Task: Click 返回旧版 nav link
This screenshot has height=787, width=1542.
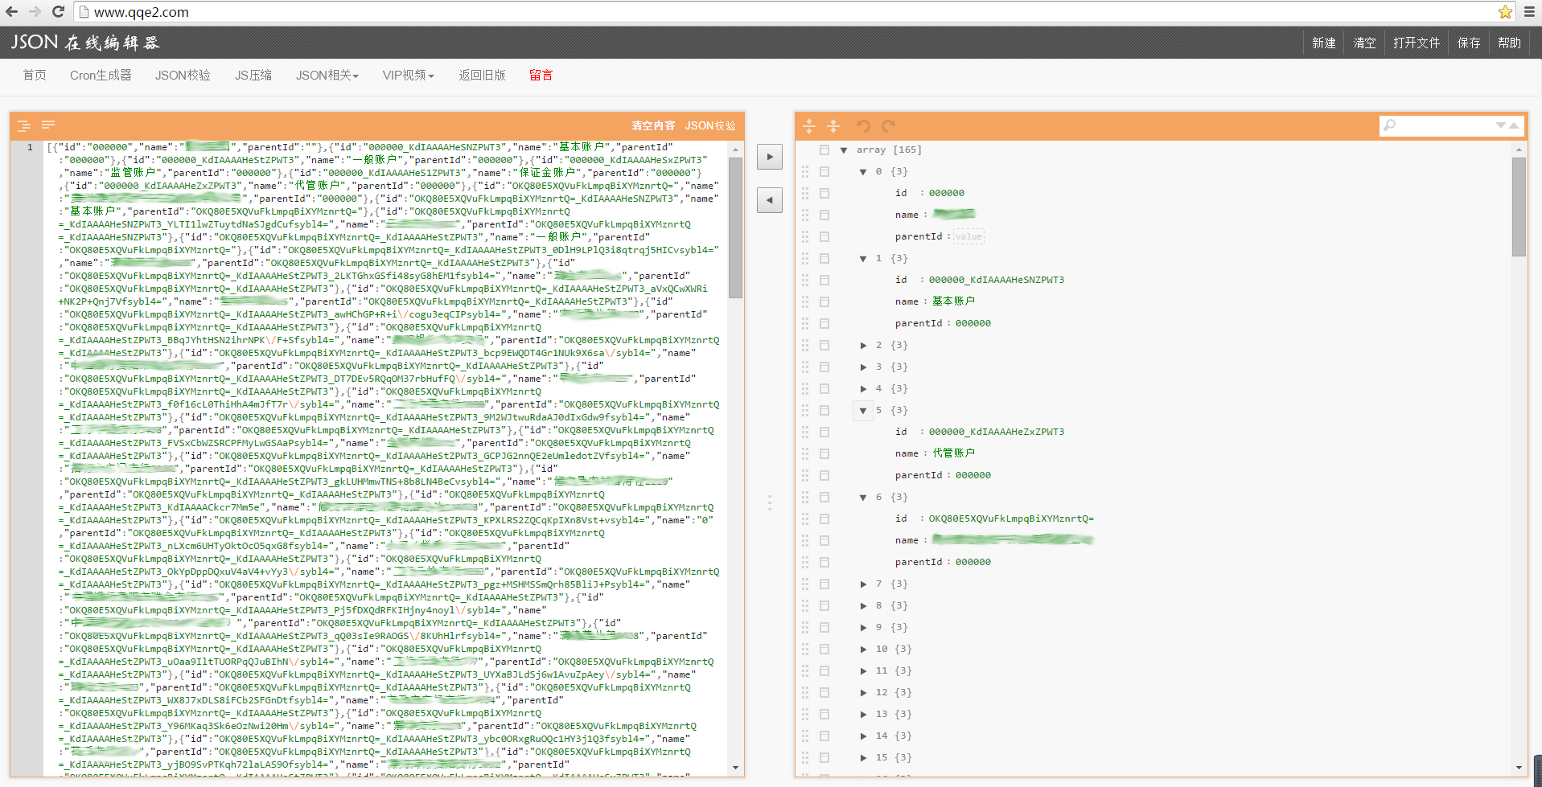Action: 482,75
